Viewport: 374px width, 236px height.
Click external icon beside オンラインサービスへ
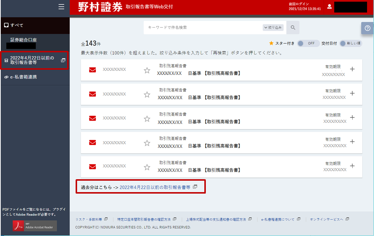pos(347,219)
